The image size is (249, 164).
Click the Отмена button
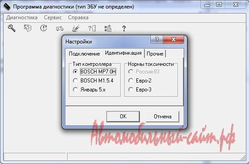(162, 117)
